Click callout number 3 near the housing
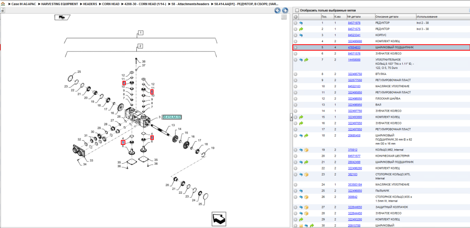Image resolution: width=470 pixels, height=228 pixels. (159, 117)
